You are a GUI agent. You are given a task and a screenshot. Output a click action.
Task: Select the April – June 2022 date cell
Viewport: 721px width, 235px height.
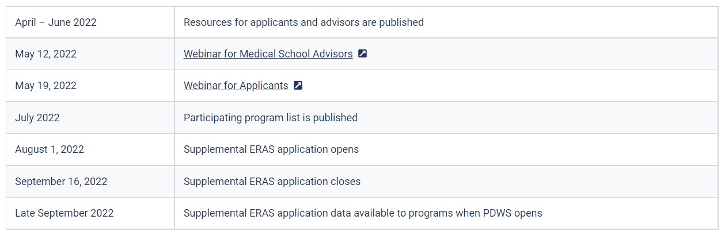(x=90, y=22)
